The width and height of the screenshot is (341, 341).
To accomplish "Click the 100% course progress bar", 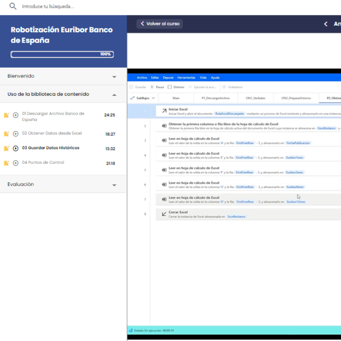I will (62, 54).
